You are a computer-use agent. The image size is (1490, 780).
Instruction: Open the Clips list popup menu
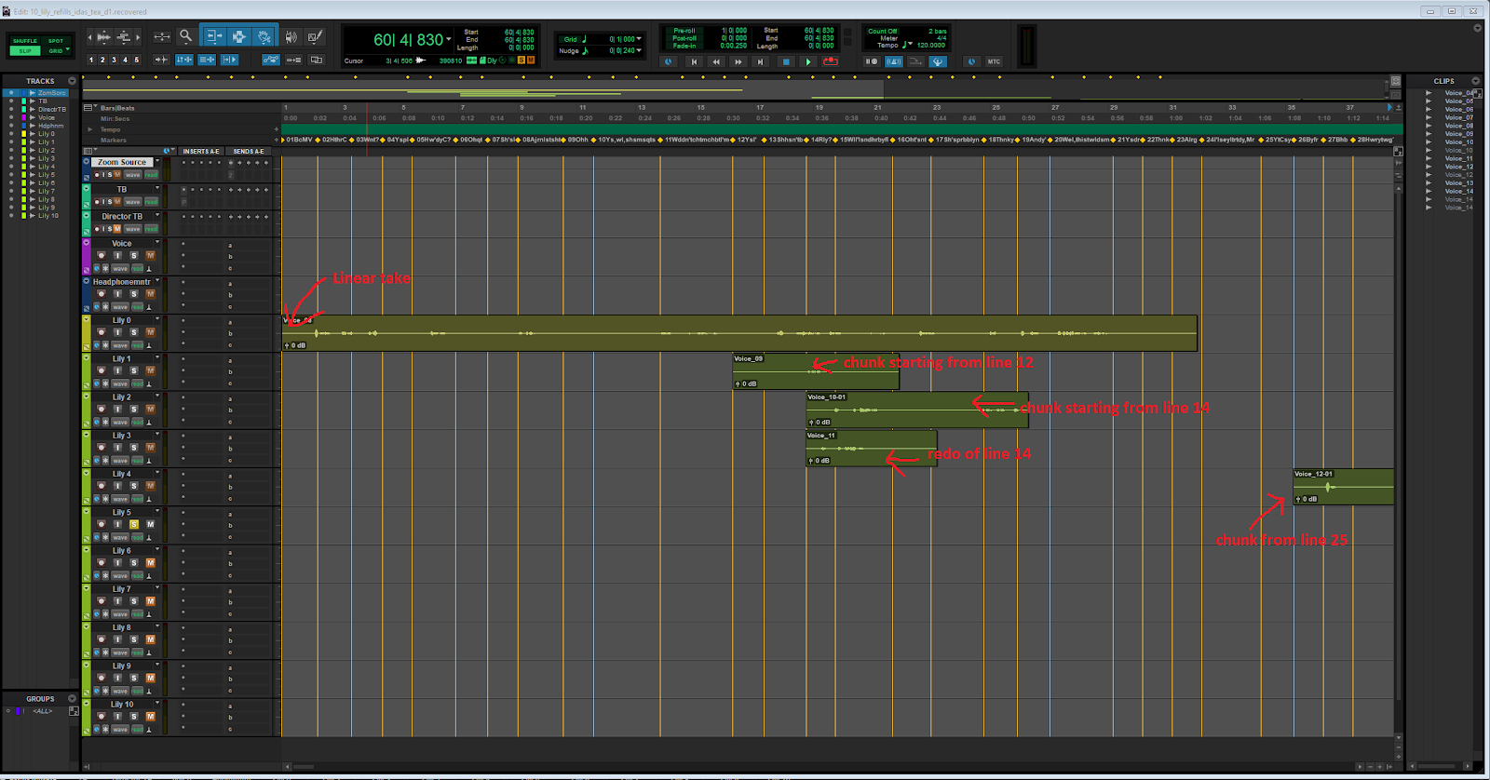[x=1475, y=81]
